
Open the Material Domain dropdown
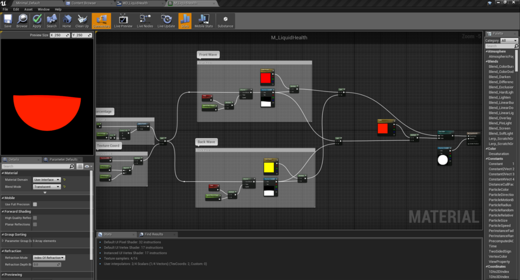tap(47, 180)
